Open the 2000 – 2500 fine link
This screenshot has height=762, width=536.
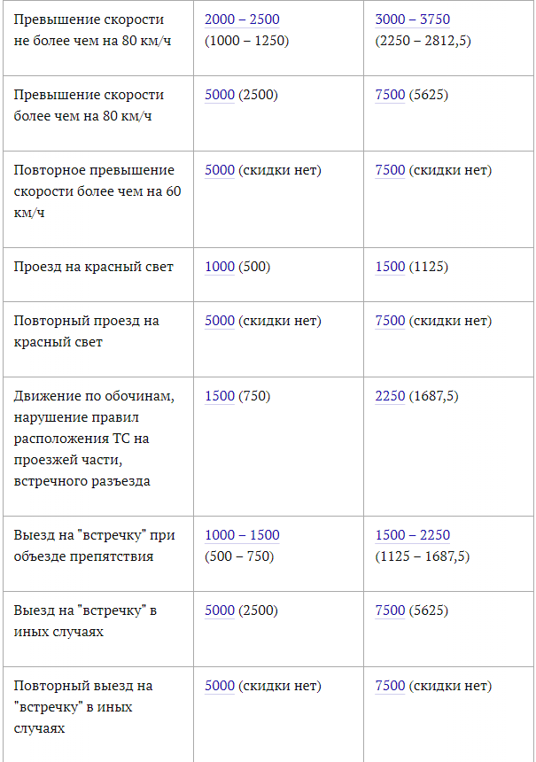[242, 19]
